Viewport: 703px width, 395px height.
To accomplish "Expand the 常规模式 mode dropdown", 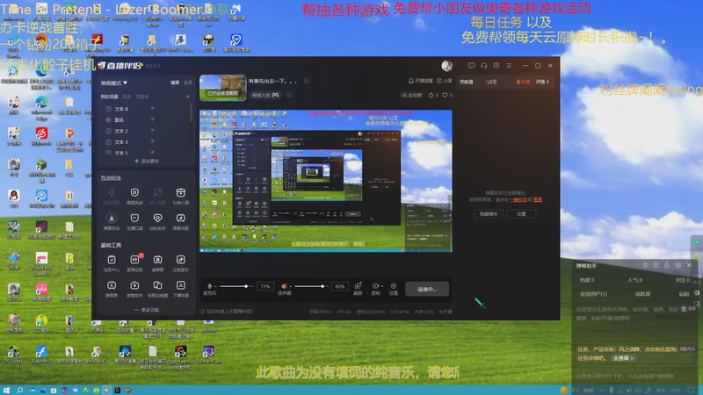I will 114,83.
